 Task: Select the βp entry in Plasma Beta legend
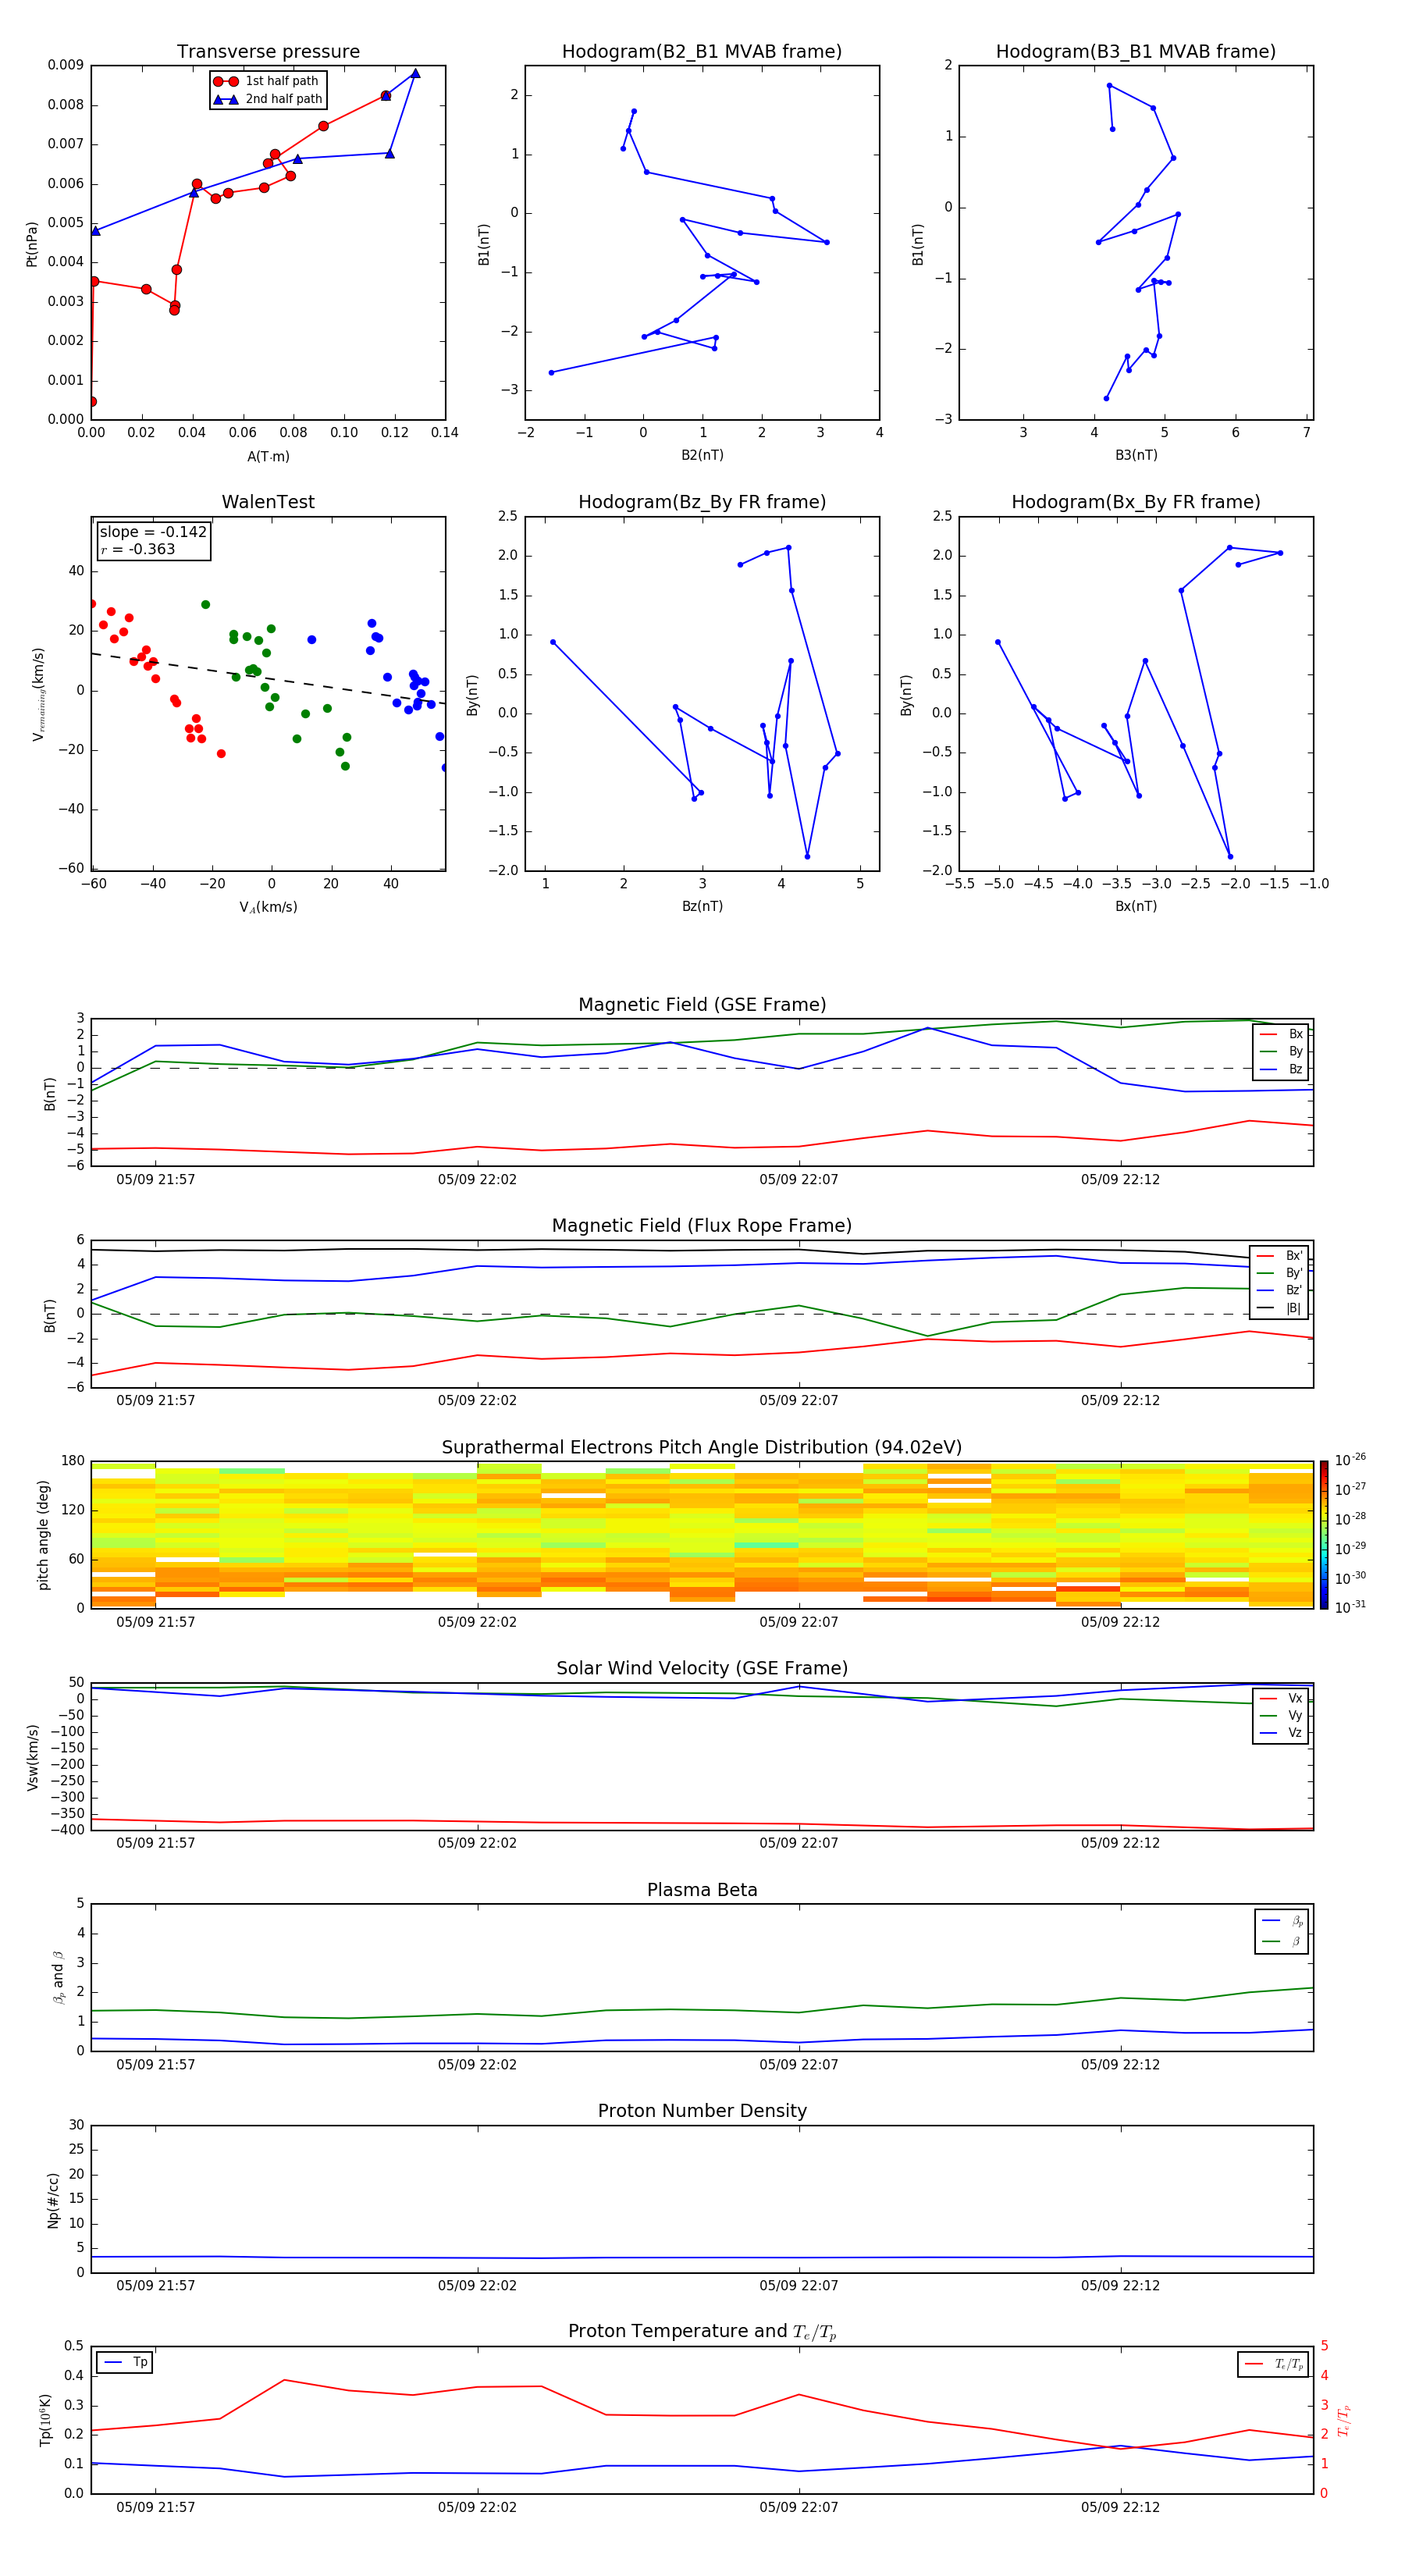coord(1282,1921)
